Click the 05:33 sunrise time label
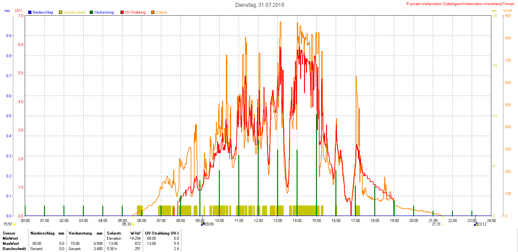This screenshot has height=252, width=518. click(x=127, y=224)
